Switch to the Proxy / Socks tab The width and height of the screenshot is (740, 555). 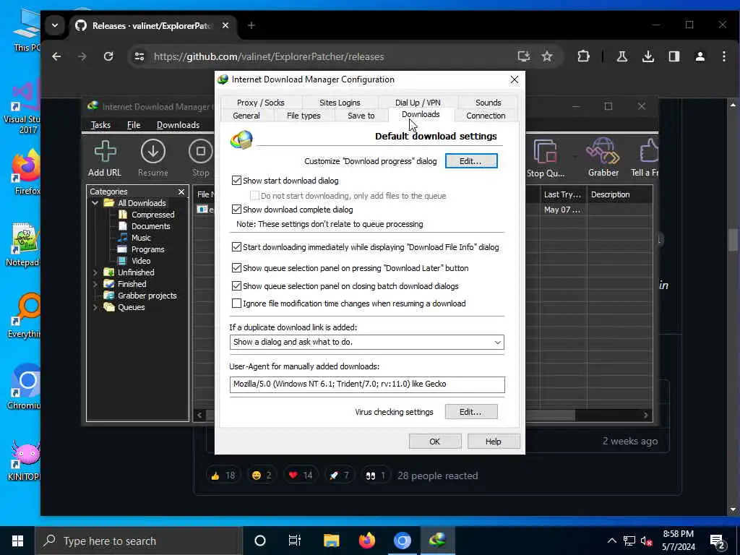click(x=260, y=103)
